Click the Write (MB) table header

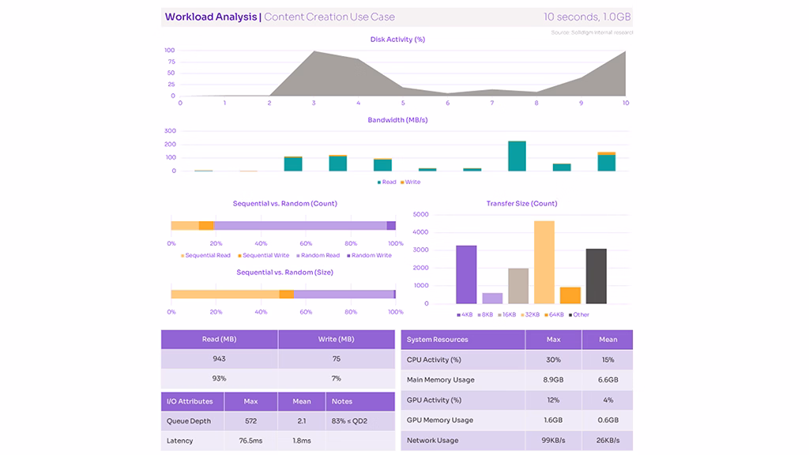tap(337, 340)
